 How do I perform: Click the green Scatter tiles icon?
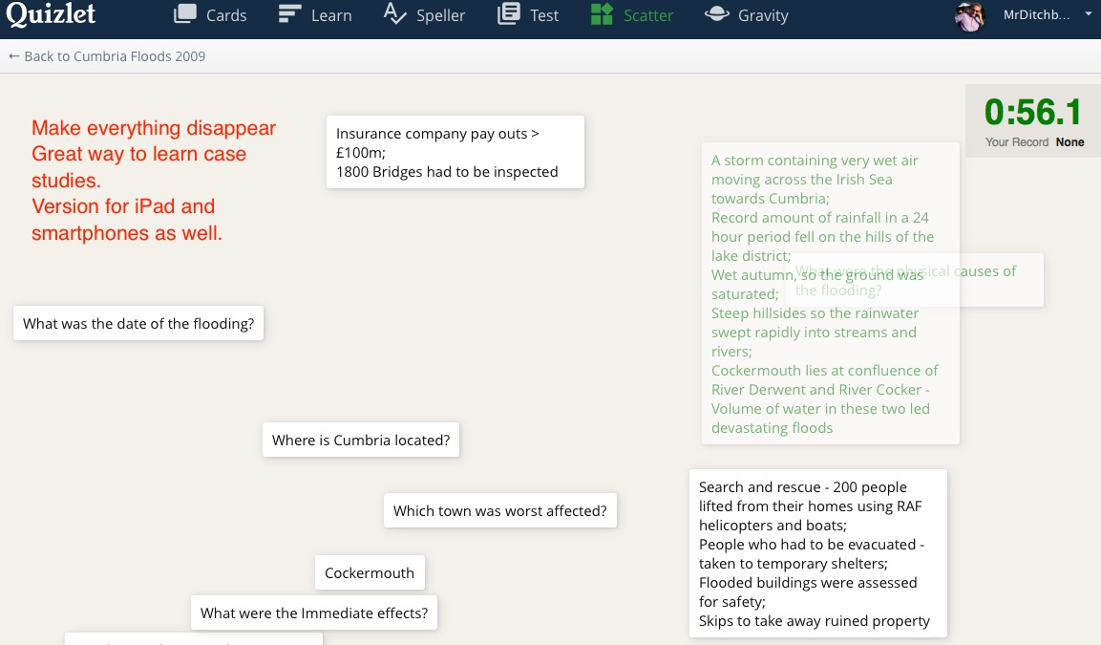(x=600, y=14)
